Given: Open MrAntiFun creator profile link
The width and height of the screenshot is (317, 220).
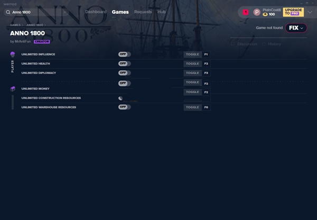Looking at the screenshot, I should (23, 41).
